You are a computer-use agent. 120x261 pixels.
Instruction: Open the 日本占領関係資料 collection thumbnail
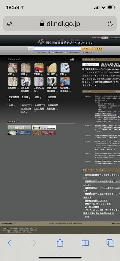click(26, 81)
